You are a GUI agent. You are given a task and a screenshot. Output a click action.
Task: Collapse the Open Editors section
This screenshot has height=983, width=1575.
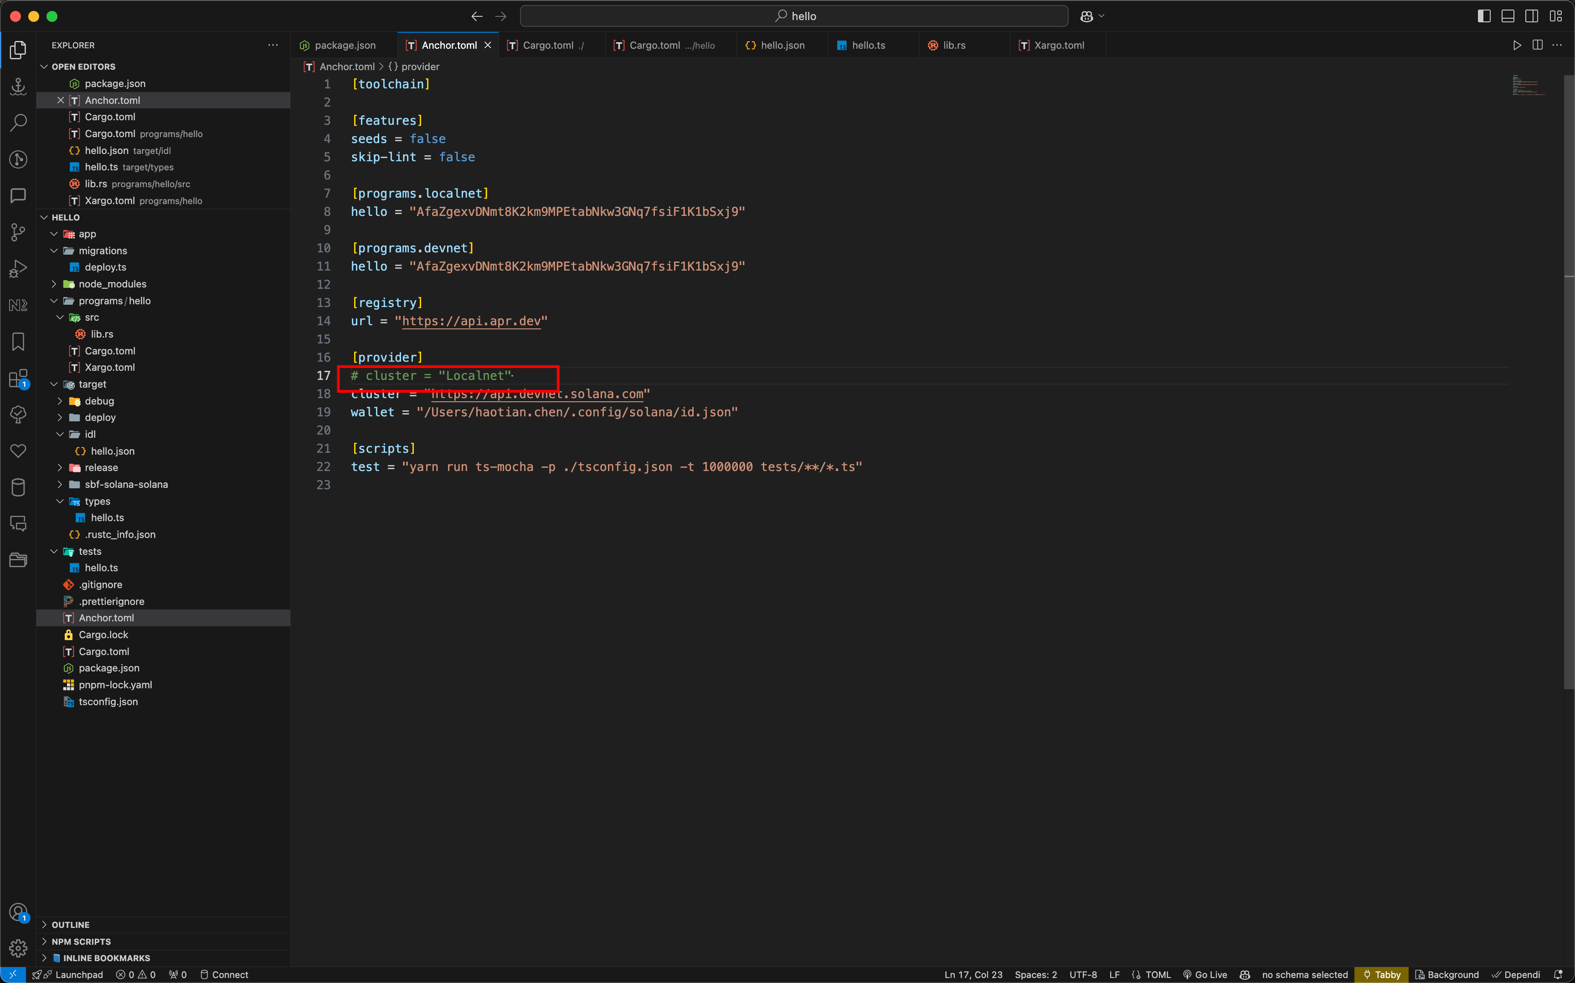pyautogui.click(x=44, y=67)
